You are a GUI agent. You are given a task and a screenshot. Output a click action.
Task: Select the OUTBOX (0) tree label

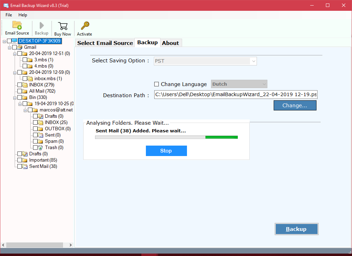point(58,129)
